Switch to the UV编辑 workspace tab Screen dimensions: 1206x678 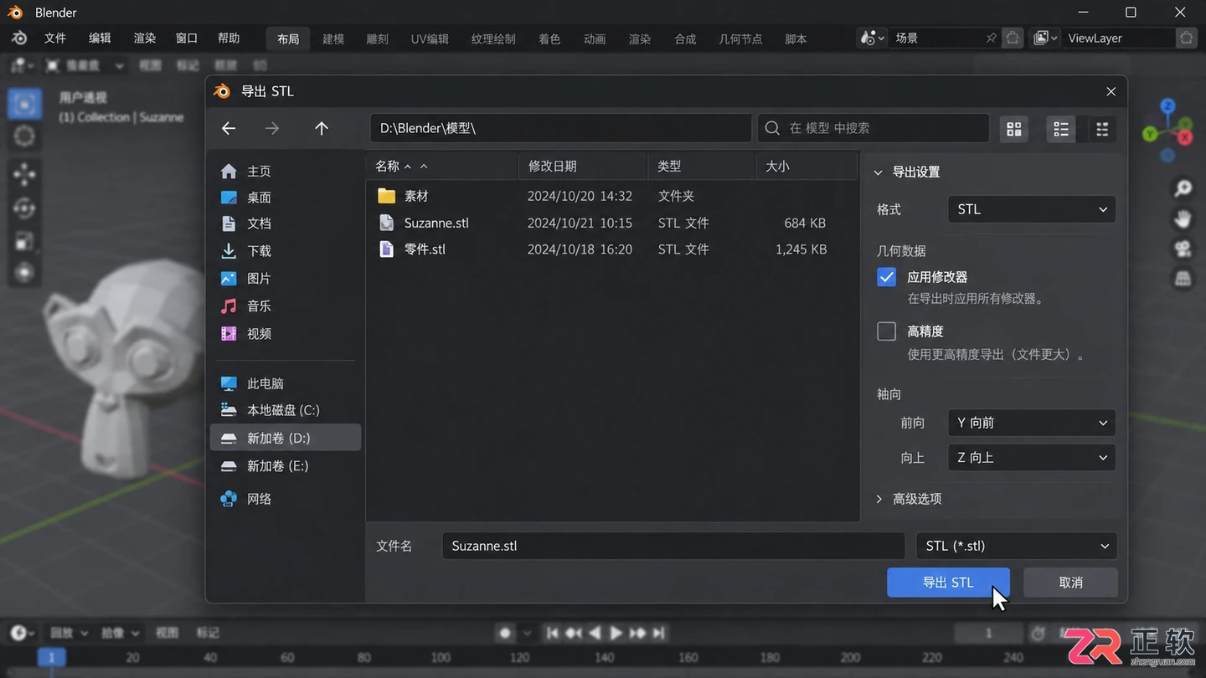[x=430, y=39]
